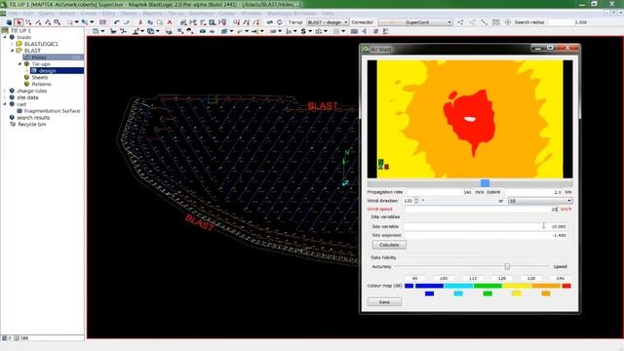Click the green colour map swatch
The width and height of the screenshot is (624, 351).
pyautogui.click(x=487, y=293)
